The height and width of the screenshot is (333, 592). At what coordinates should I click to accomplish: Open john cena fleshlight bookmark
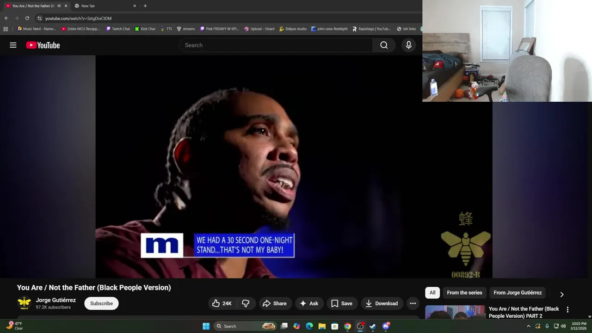pos(329,29)
